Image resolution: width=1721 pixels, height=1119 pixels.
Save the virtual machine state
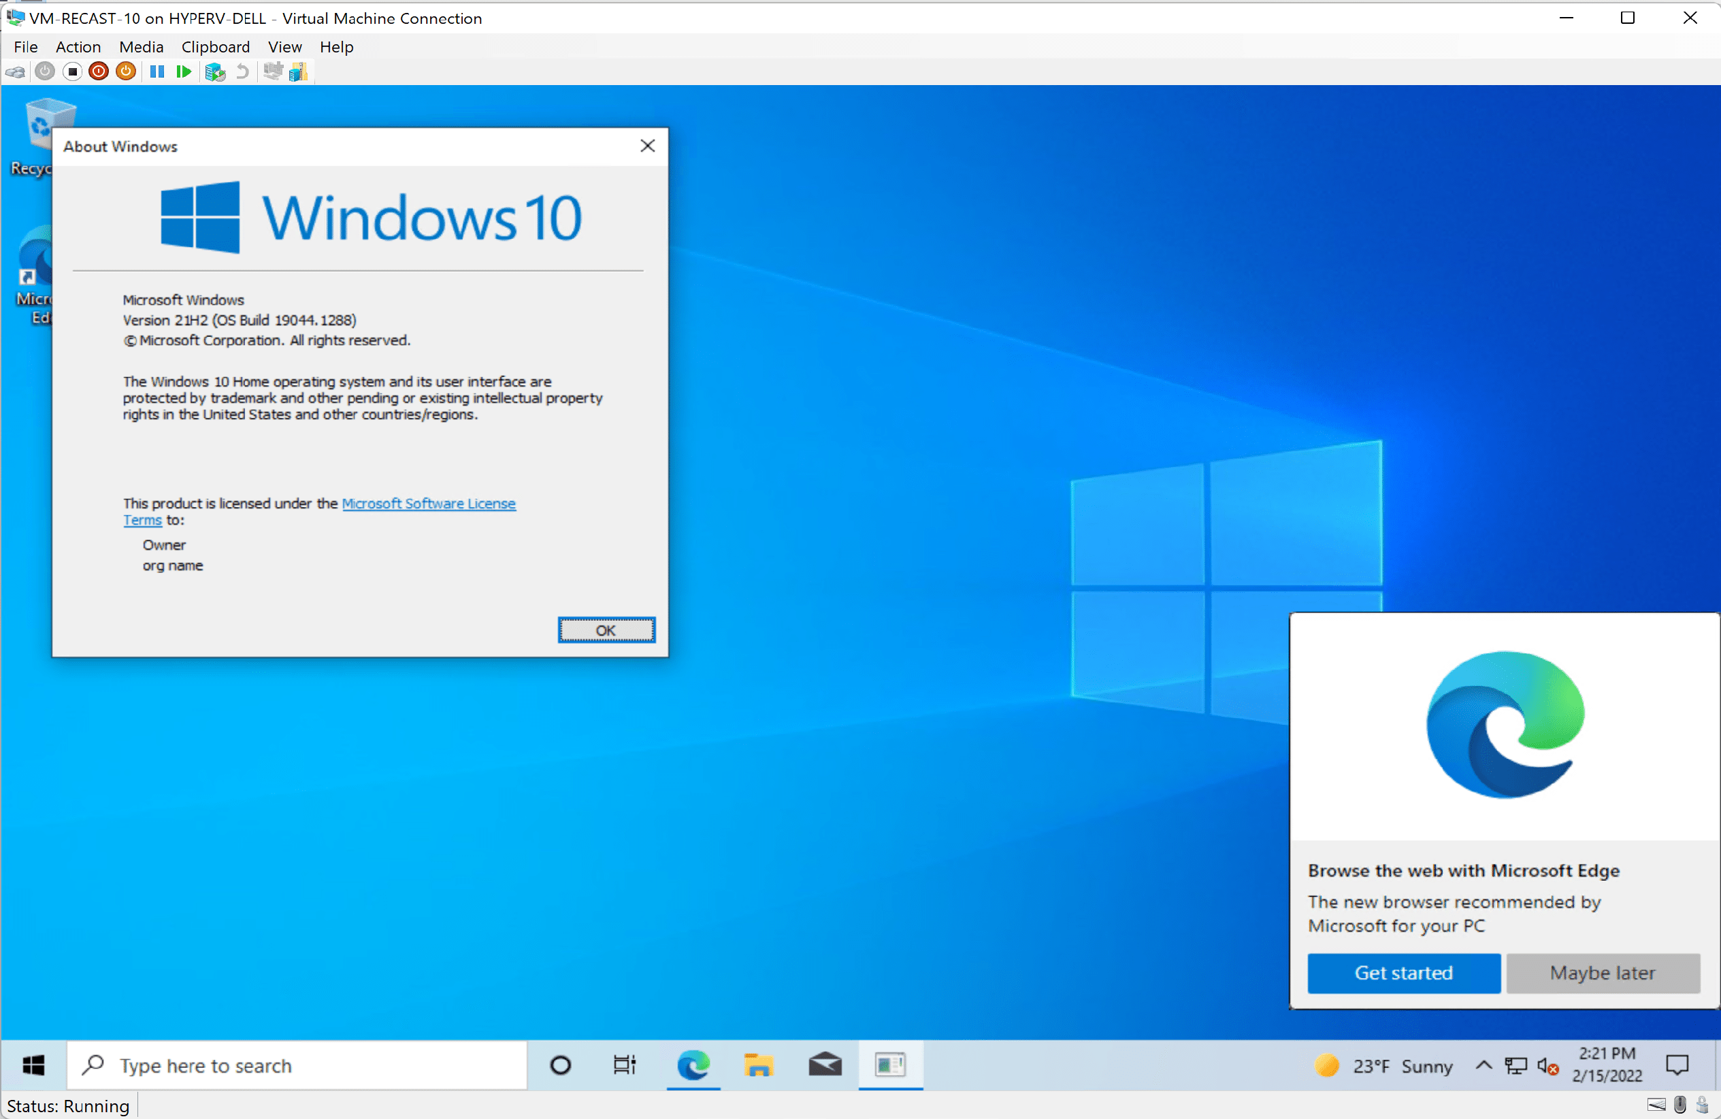point(126,71)
